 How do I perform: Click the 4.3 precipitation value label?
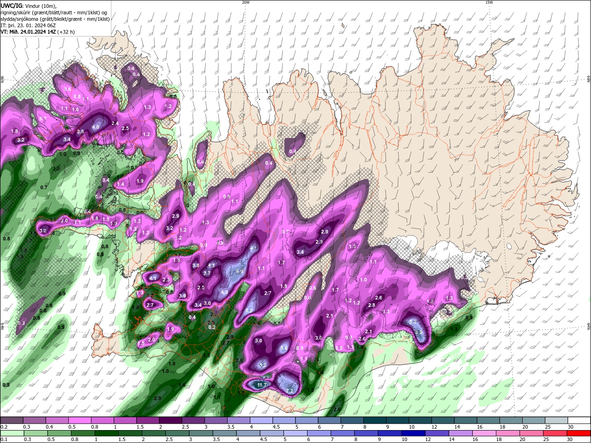[x=224, y=292]
